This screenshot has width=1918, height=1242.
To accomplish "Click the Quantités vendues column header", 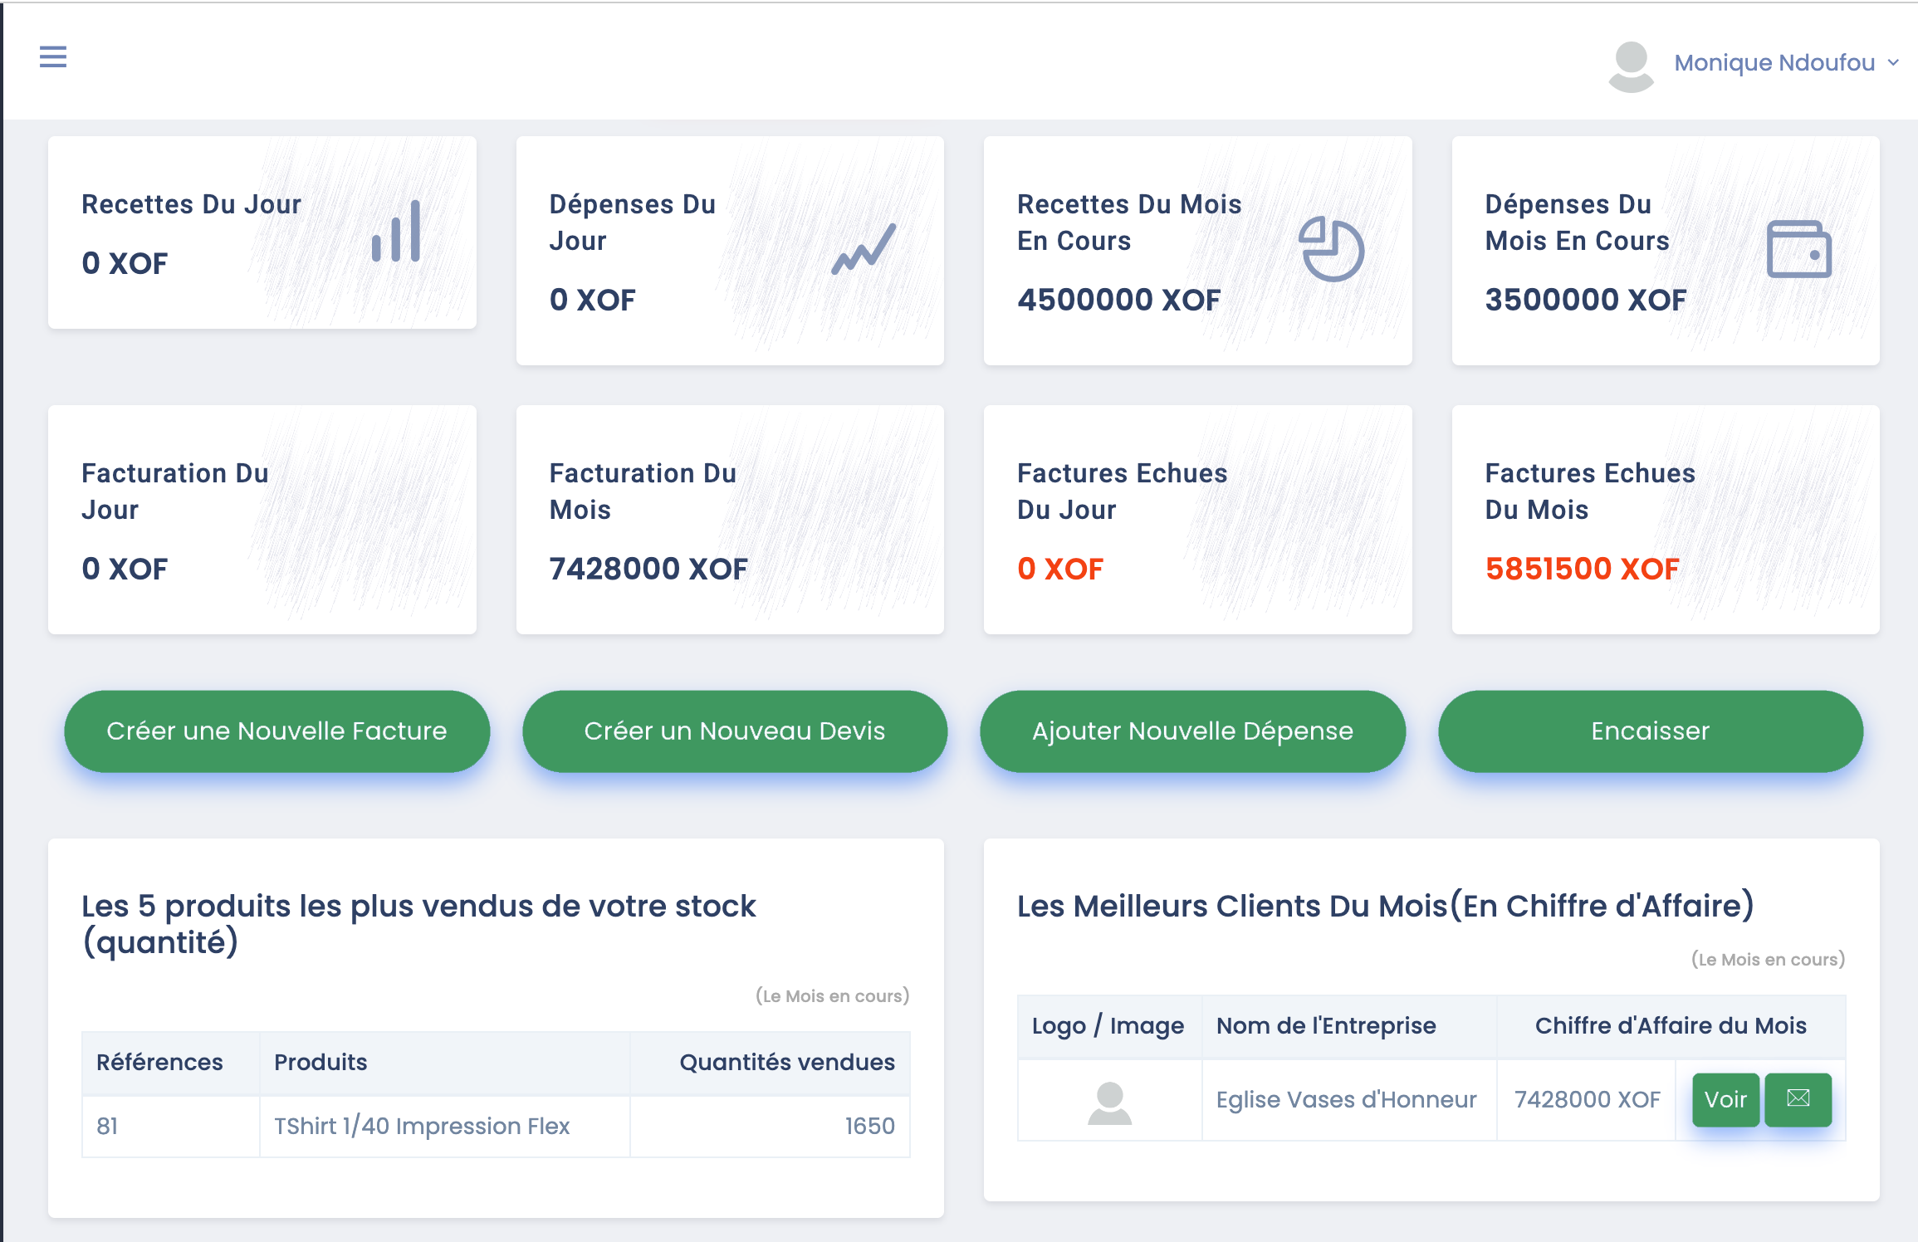I will [786, 1063].
